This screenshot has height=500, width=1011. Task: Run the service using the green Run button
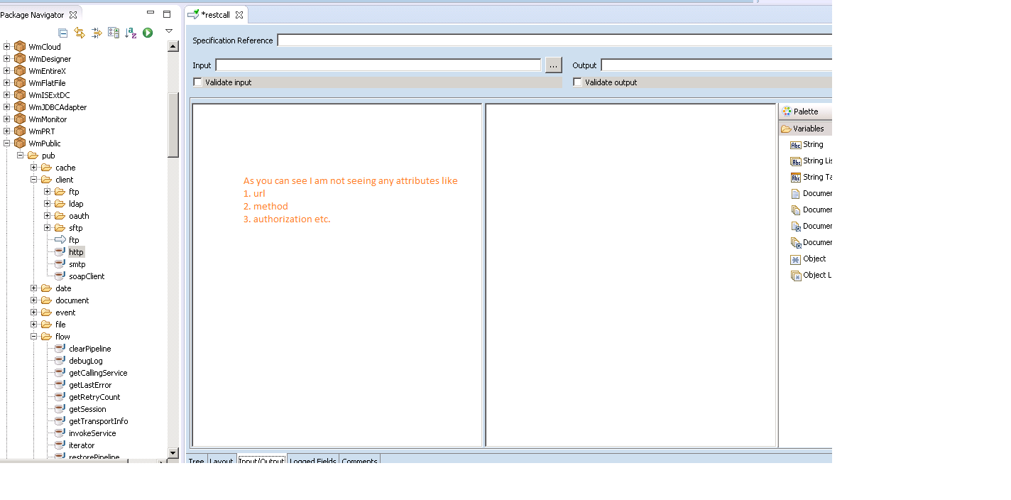tap(147, 33)
